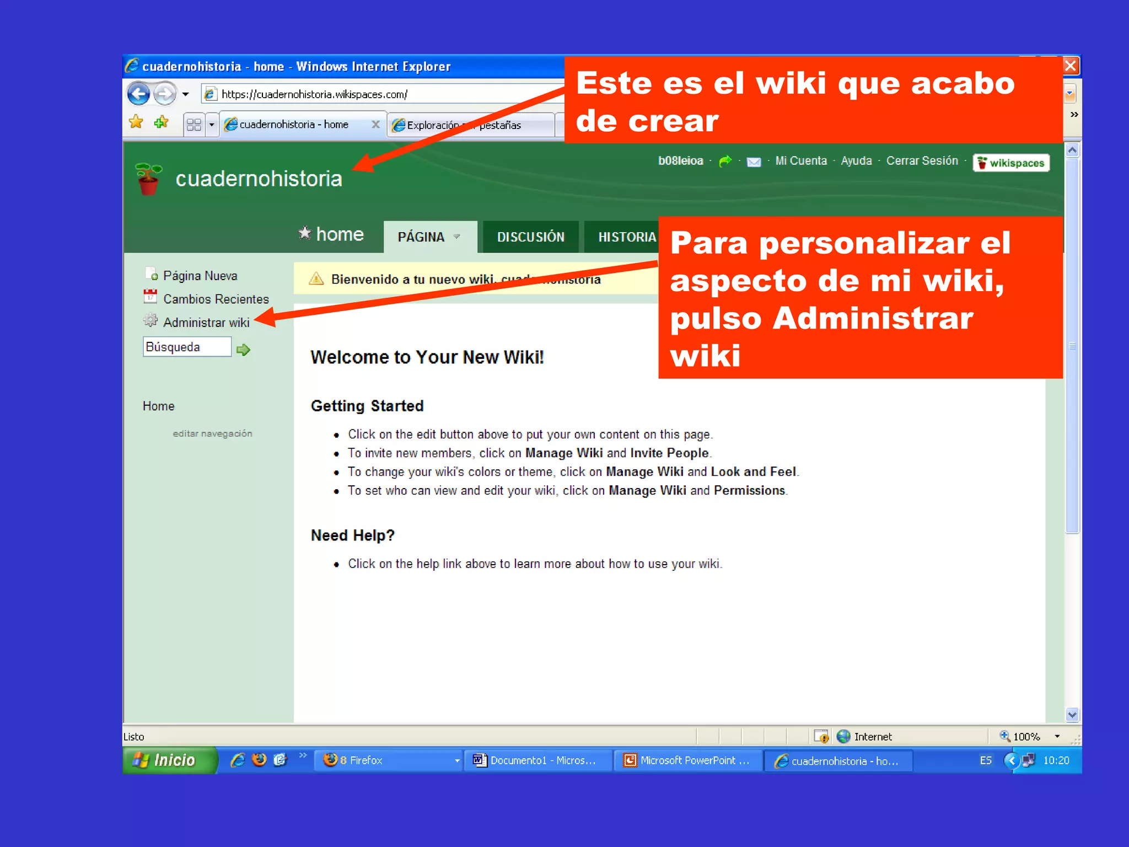
Task: Open the 8 Firefox taskbar group
Action: click(x=388, y=760)
